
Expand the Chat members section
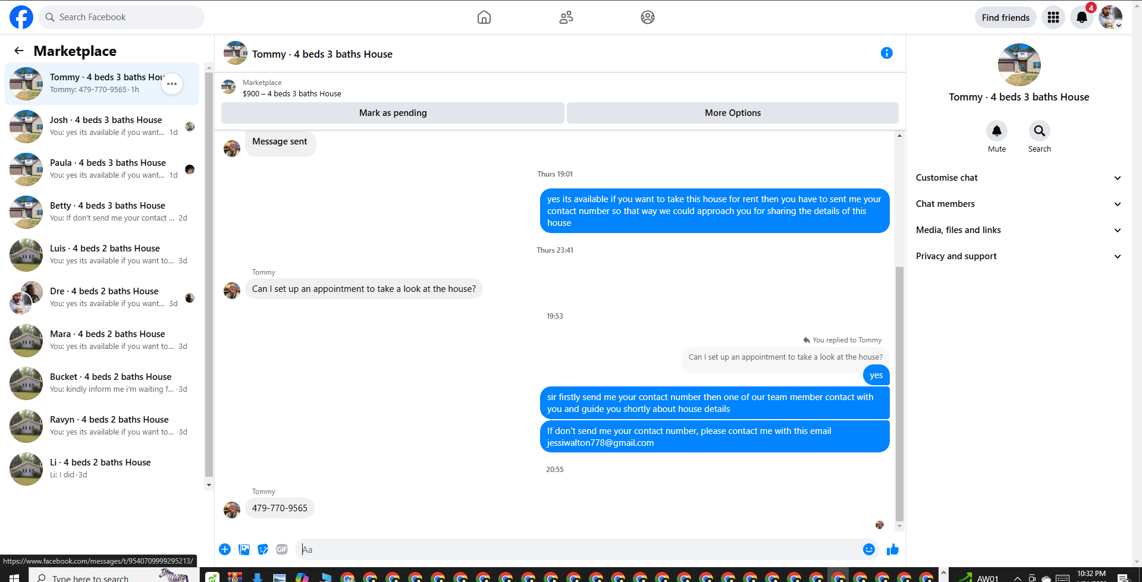[1019, 204]
